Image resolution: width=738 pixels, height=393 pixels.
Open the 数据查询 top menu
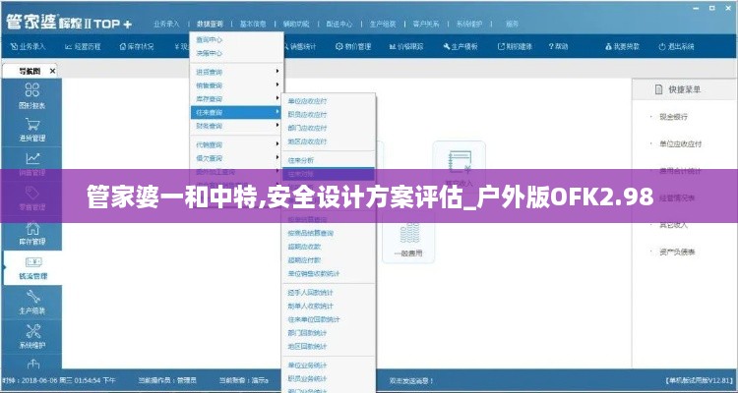210,24
